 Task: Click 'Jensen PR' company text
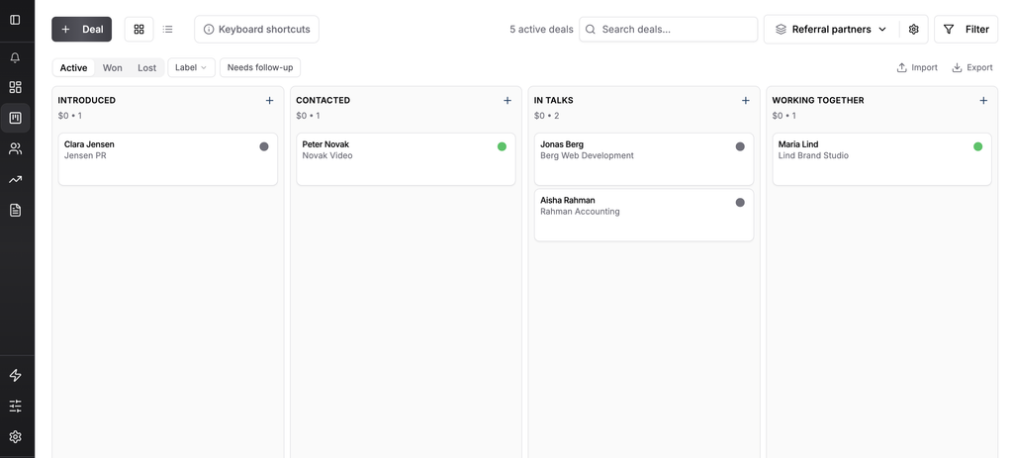[x=85, y=155]
